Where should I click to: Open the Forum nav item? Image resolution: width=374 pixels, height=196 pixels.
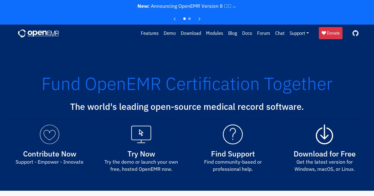264,33
